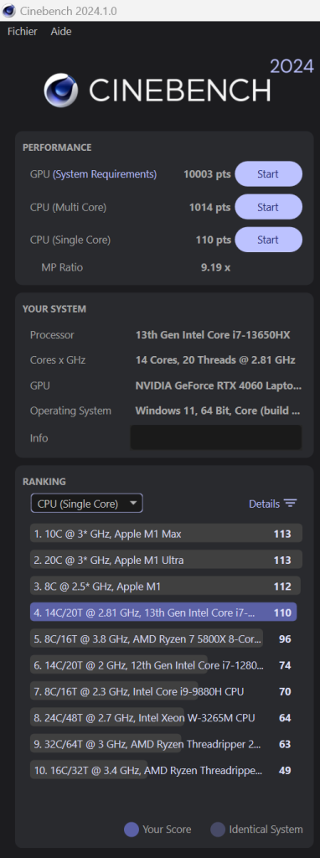Select highlighted row 4 Intel Core i7
Screen dimensions: 320x858
[163, 612]
